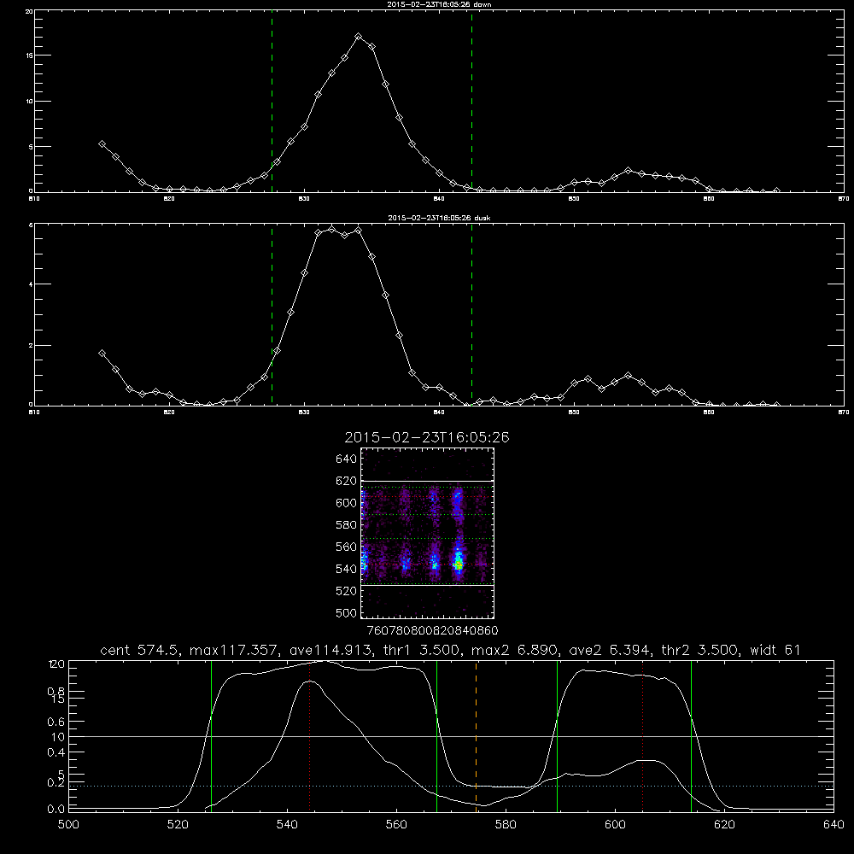854x854 pixels.
Task: Click the 560 label on heatmap y-axis
Action: point(347,547)
